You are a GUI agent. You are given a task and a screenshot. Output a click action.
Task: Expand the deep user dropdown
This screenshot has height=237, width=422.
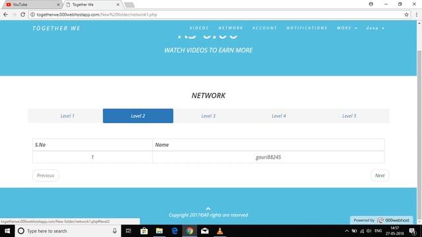tap(375, 28)
